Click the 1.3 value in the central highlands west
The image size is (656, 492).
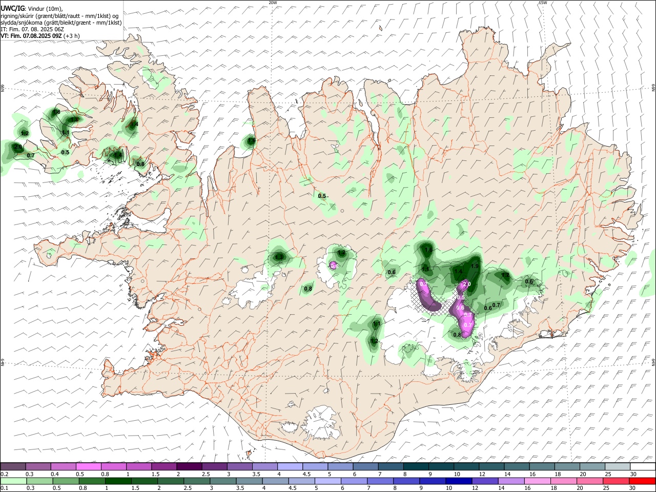(279, 257)
